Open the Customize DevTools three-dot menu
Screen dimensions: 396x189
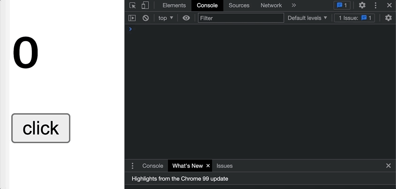[375, 5]
